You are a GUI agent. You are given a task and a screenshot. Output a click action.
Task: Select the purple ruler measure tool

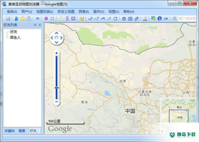(x=67, y=19)
